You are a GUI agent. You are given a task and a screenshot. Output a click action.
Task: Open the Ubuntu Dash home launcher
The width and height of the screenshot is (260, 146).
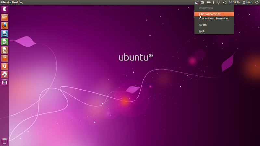5,9
